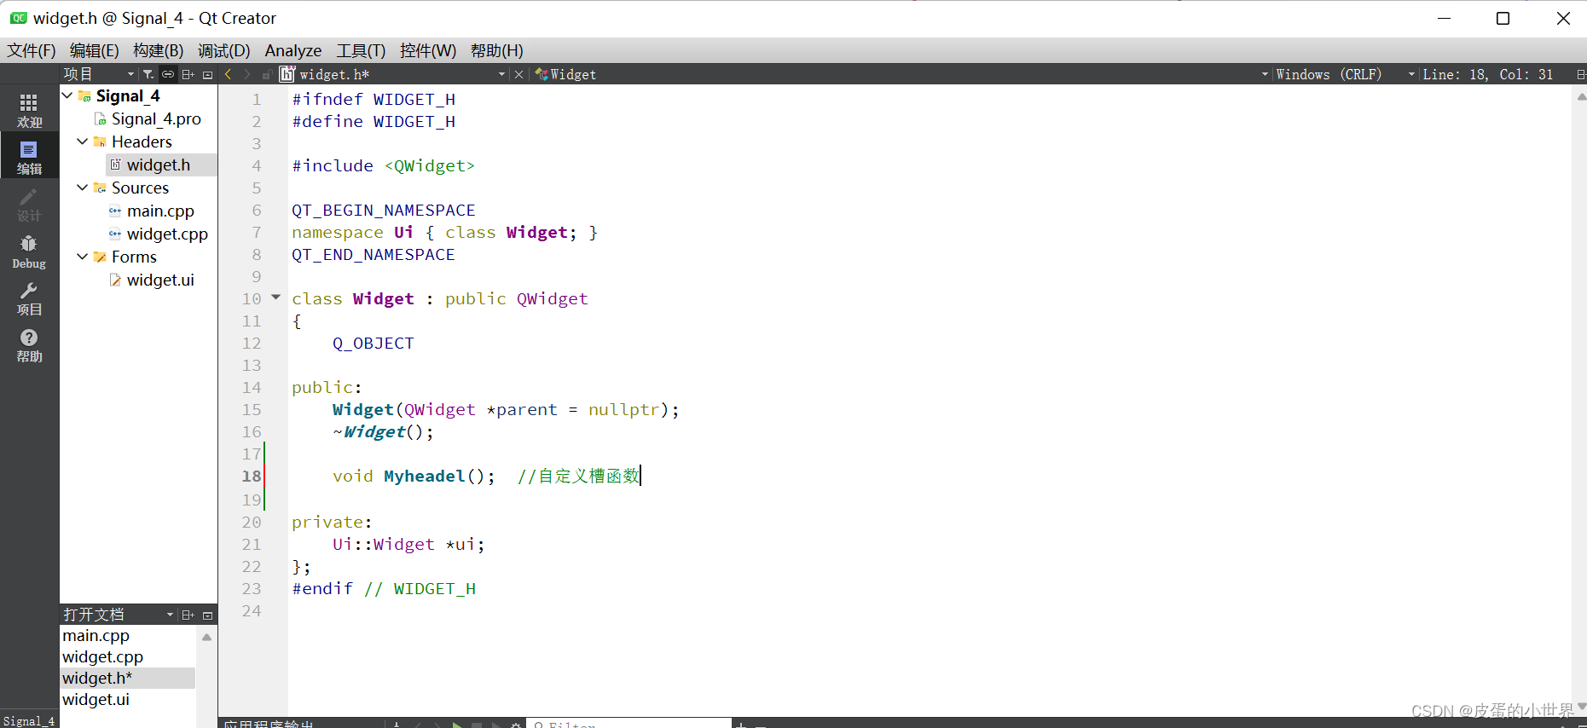This screenshot has width=1587, height=728.
Task: Select widget.cpp in the project tree
Action: (x=167, y=234)
